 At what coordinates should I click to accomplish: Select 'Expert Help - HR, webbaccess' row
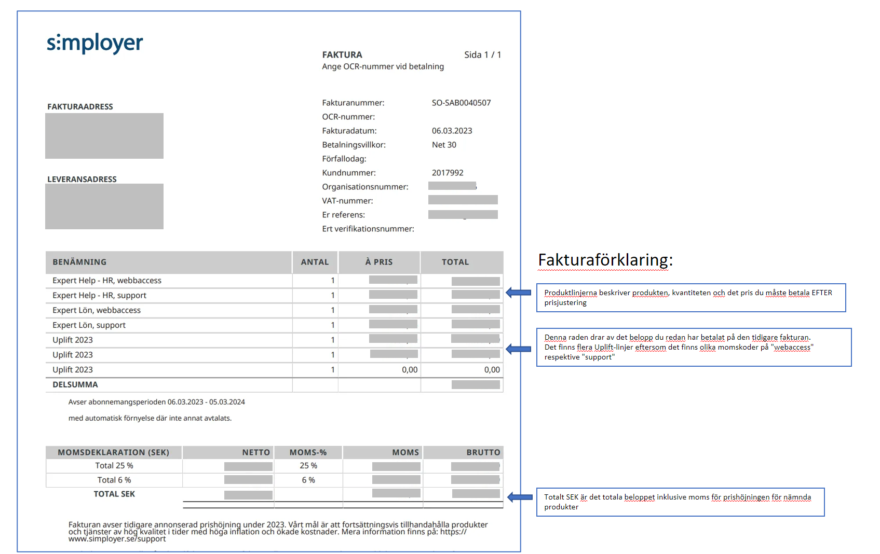coord(274,281)
